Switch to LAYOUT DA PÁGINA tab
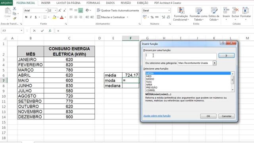This screenshot has height=143, width=254. tap(68, 3)
